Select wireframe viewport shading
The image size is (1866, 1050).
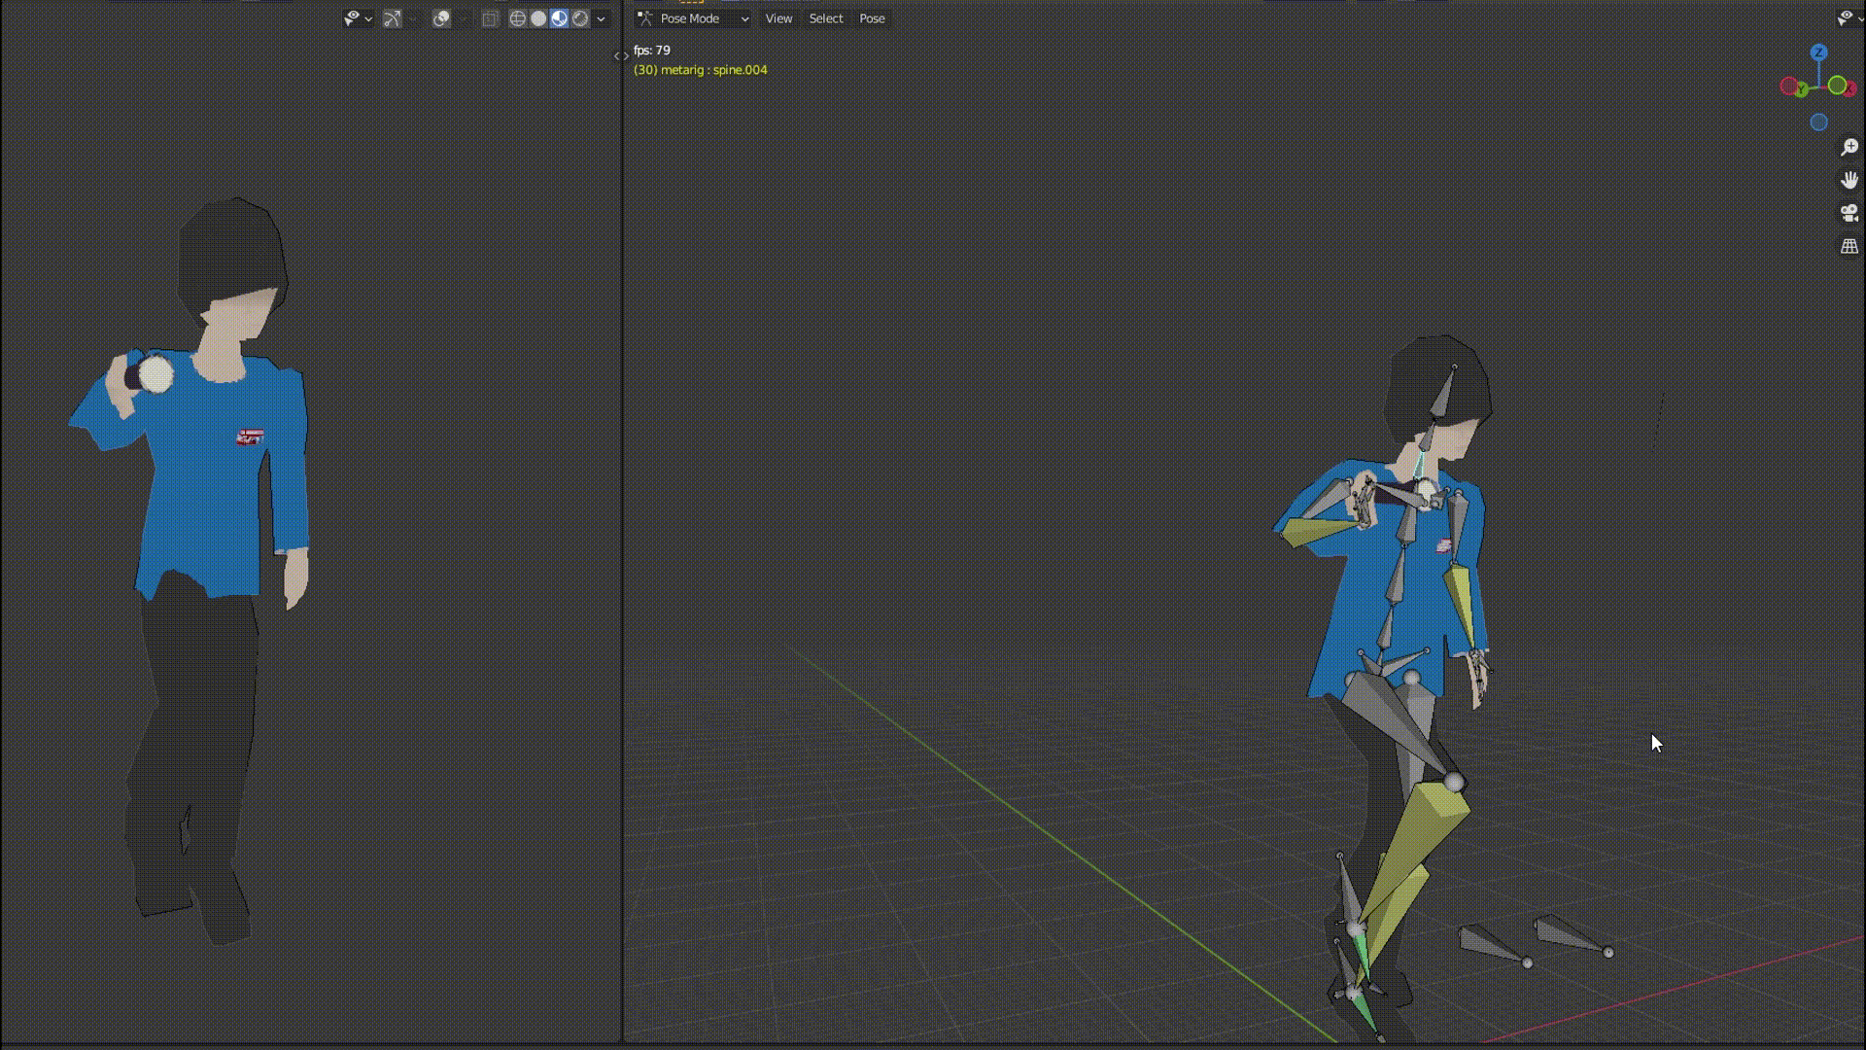[518, 18]
